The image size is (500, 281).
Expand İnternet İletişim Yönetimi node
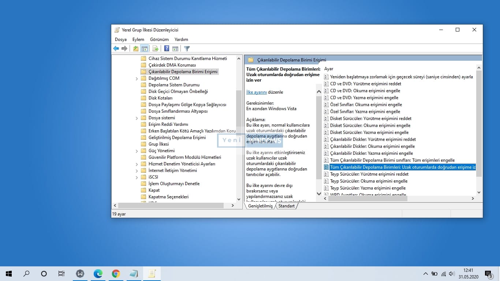click(x=137, y=171)
